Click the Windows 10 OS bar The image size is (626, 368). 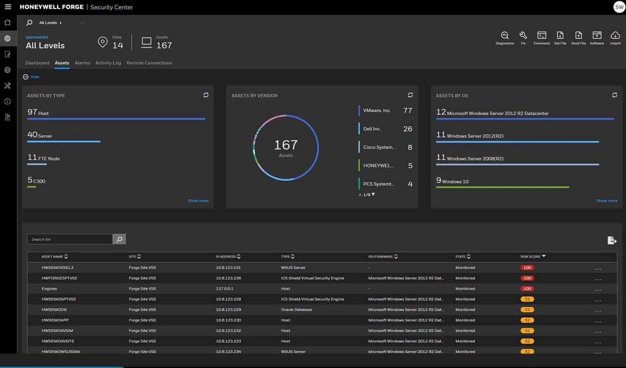[x=502, y=187]
